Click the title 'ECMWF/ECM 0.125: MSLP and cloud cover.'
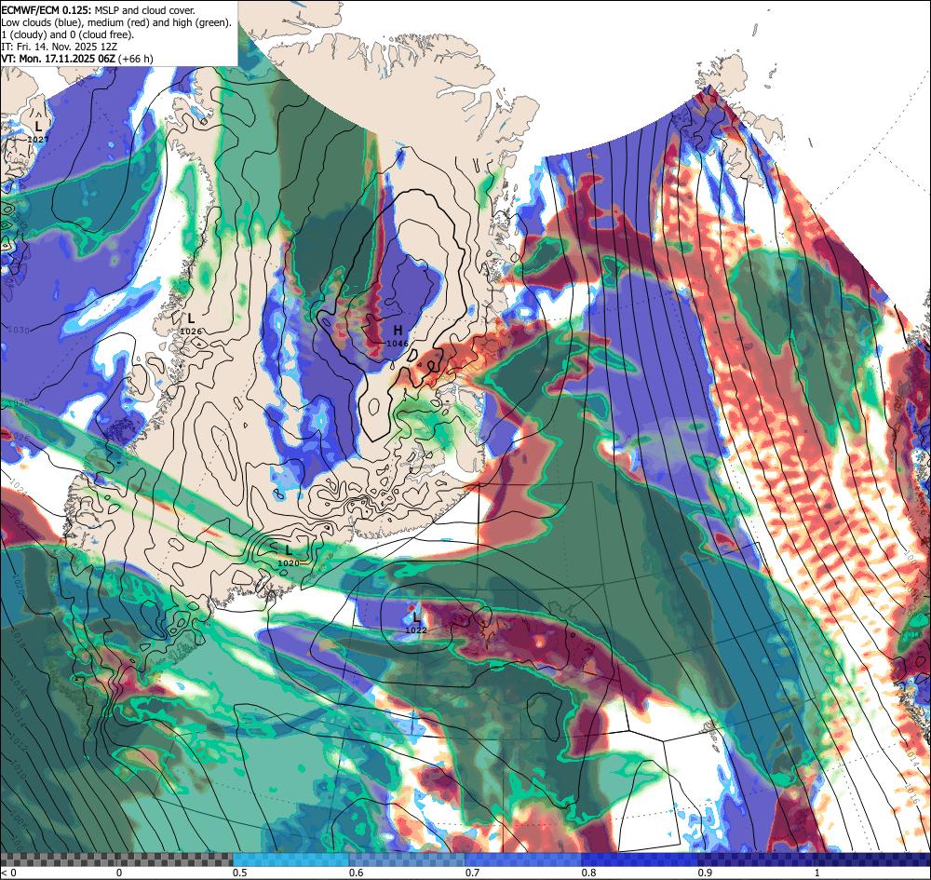The image size is (931, 880). (98, 10)
